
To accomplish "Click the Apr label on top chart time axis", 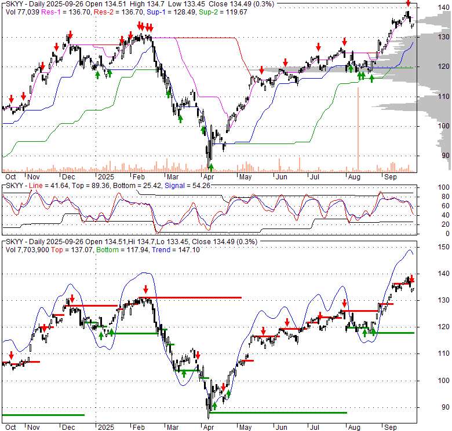I will pos(209,177).
